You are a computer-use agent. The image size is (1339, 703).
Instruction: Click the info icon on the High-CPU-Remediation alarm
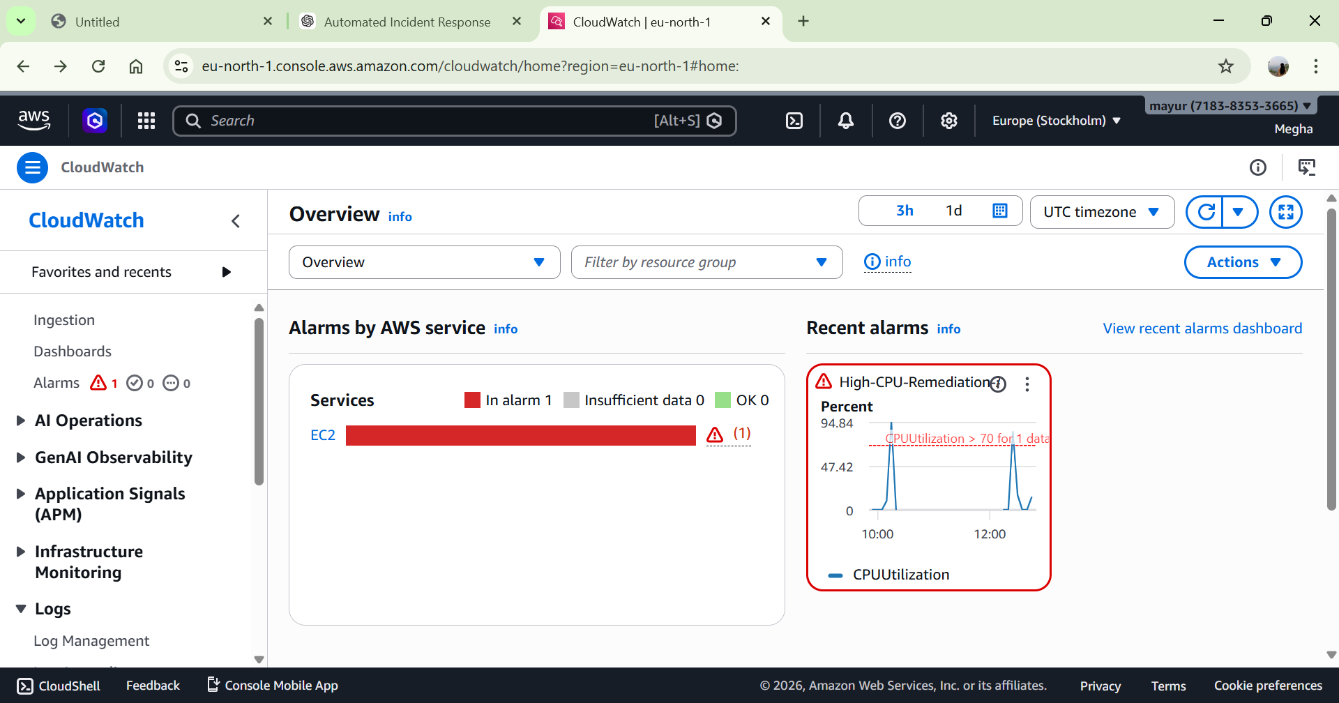tap(999, 384)
